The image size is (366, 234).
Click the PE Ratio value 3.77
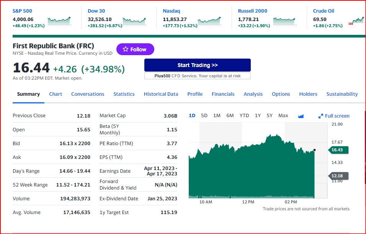(x=172, y=143)
